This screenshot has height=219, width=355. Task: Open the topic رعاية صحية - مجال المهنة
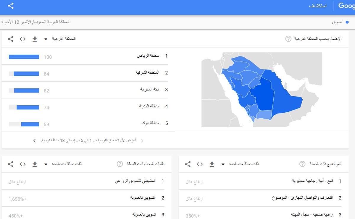pos(312,215)
